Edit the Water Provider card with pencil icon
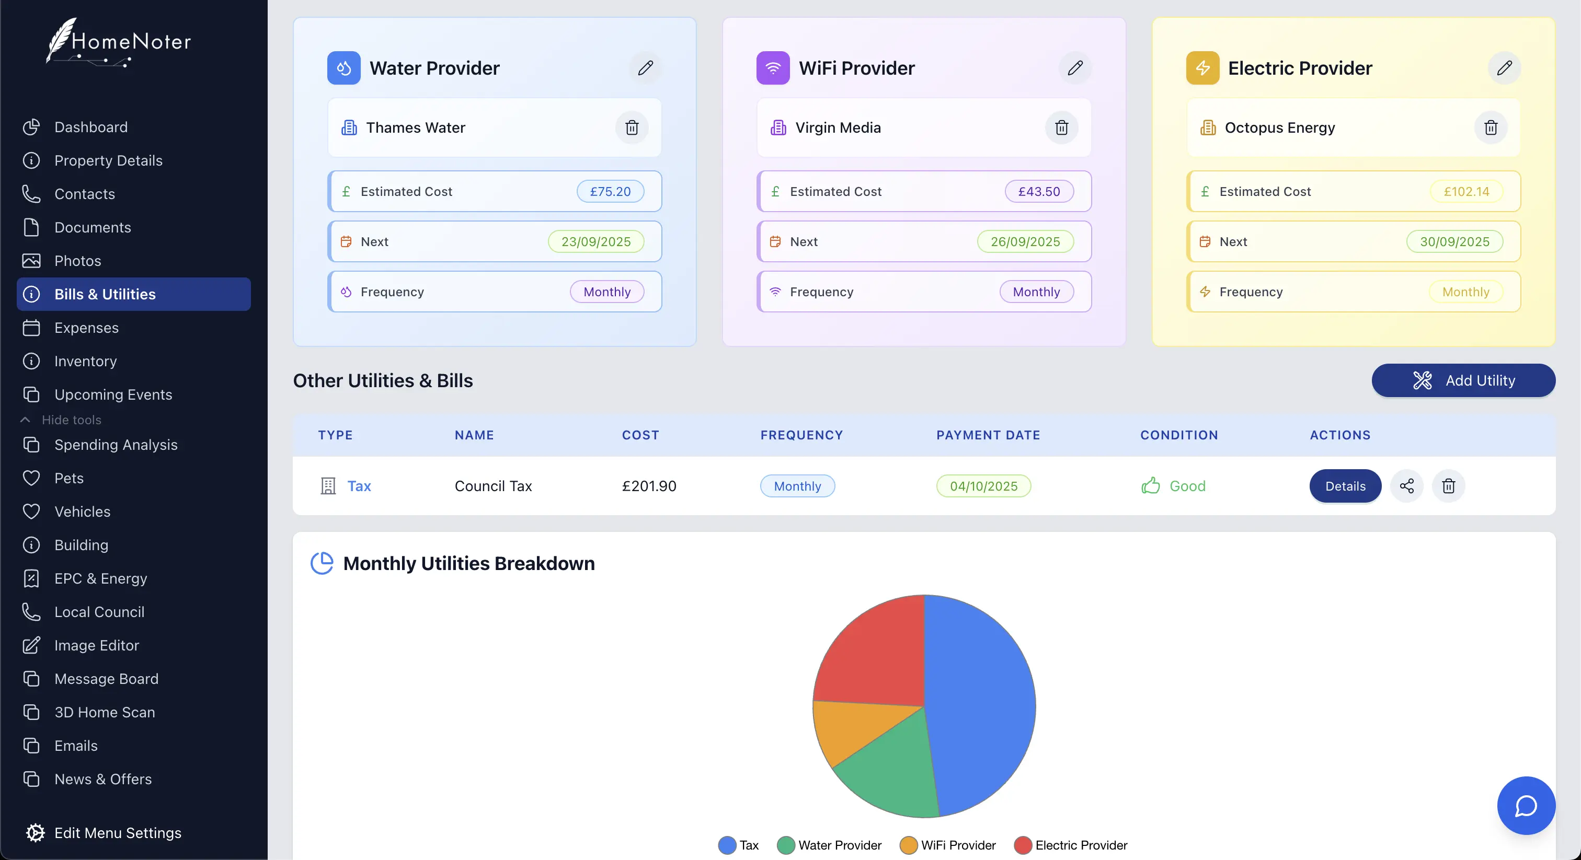The image size is (1581, 860). click(645, 67)
